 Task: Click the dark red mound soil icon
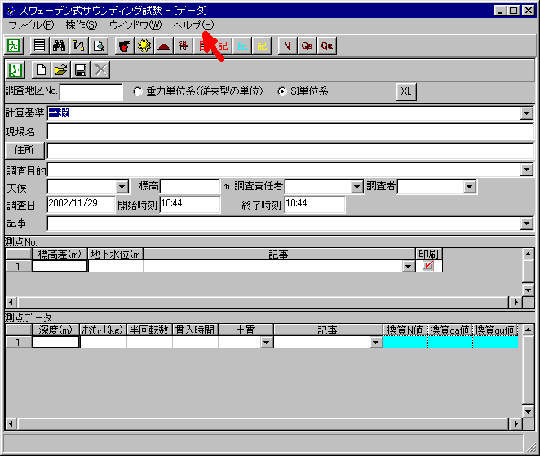(x=164, y=46)
